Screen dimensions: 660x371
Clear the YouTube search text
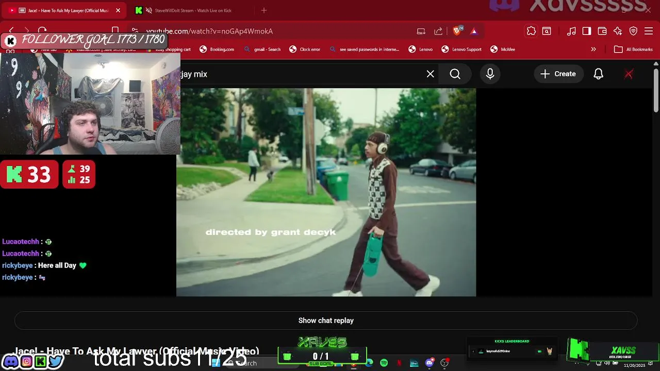pos(431,74)
